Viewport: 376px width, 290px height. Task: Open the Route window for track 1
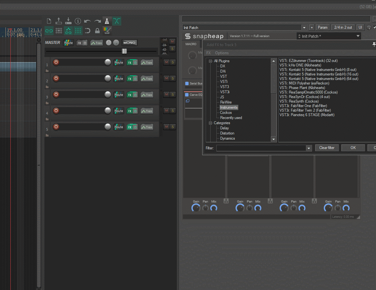coord(119,63)
